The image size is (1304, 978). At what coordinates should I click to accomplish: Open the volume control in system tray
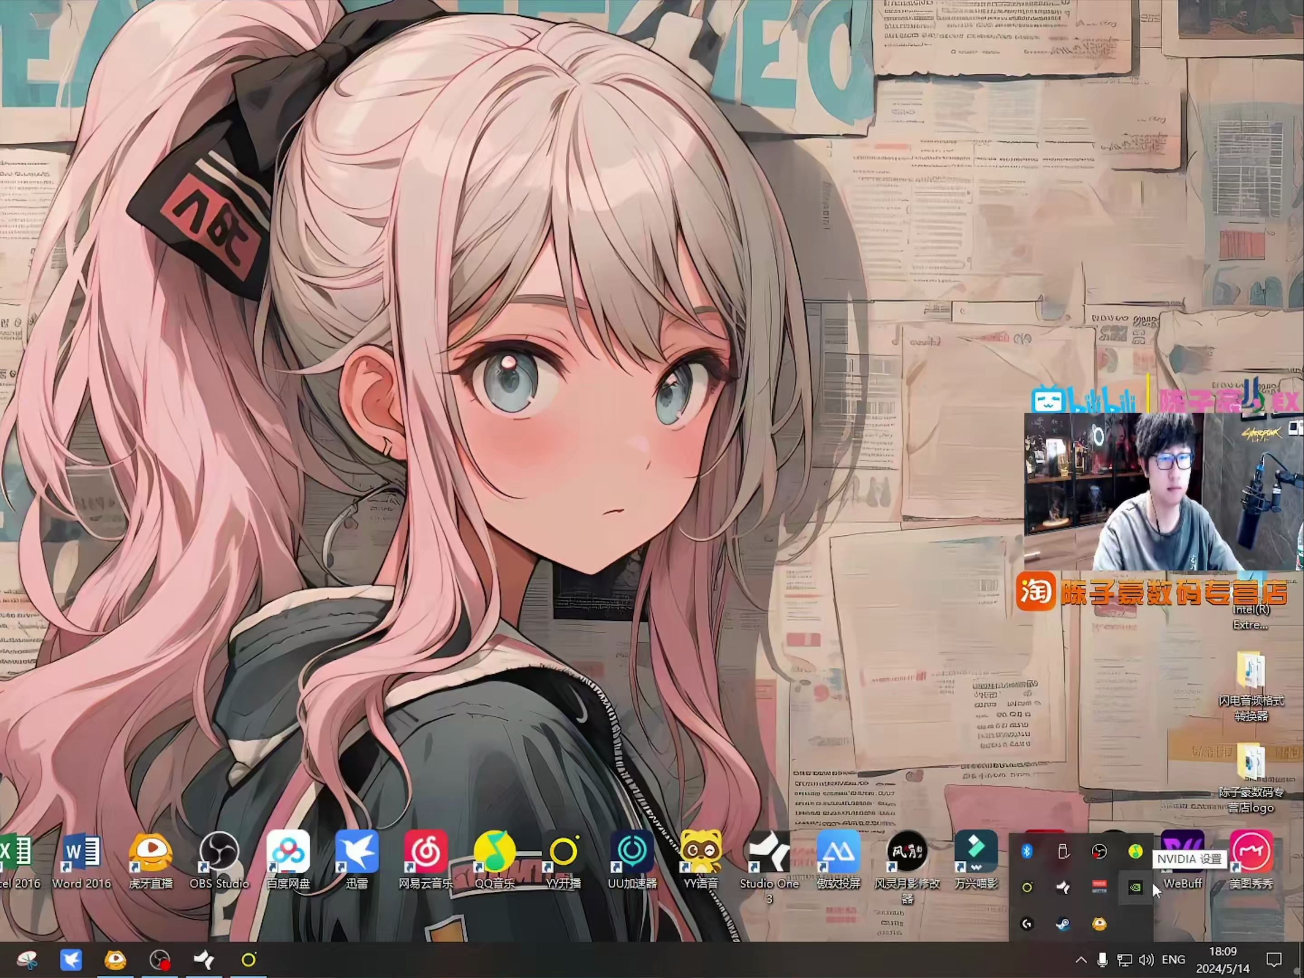[x=1146, y=960]
